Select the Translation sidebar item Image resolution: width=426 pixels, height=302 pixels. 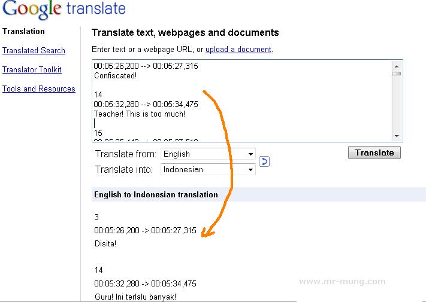coord(23,32)
